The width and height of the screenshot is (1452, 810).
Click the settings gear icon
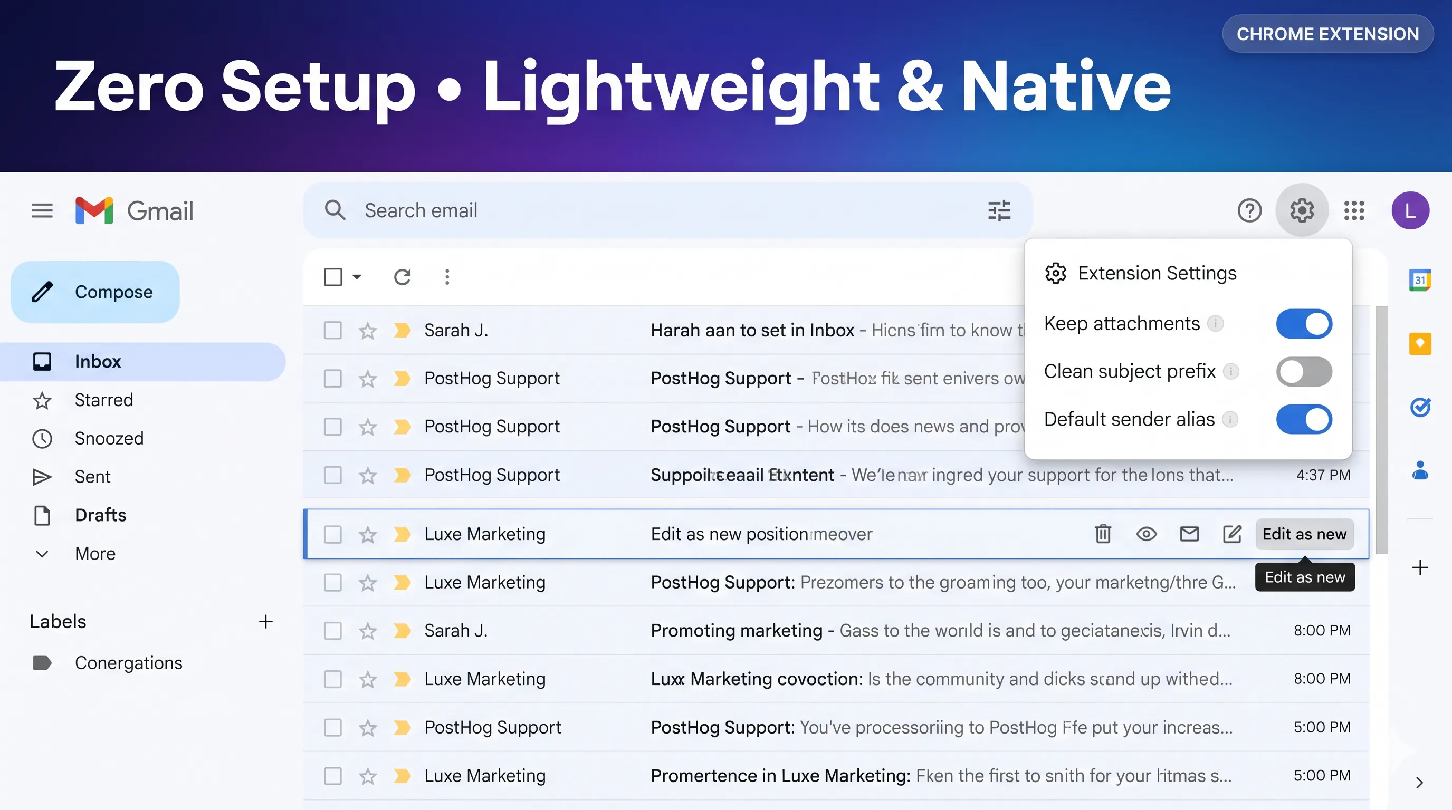[x=1302, y=210]
